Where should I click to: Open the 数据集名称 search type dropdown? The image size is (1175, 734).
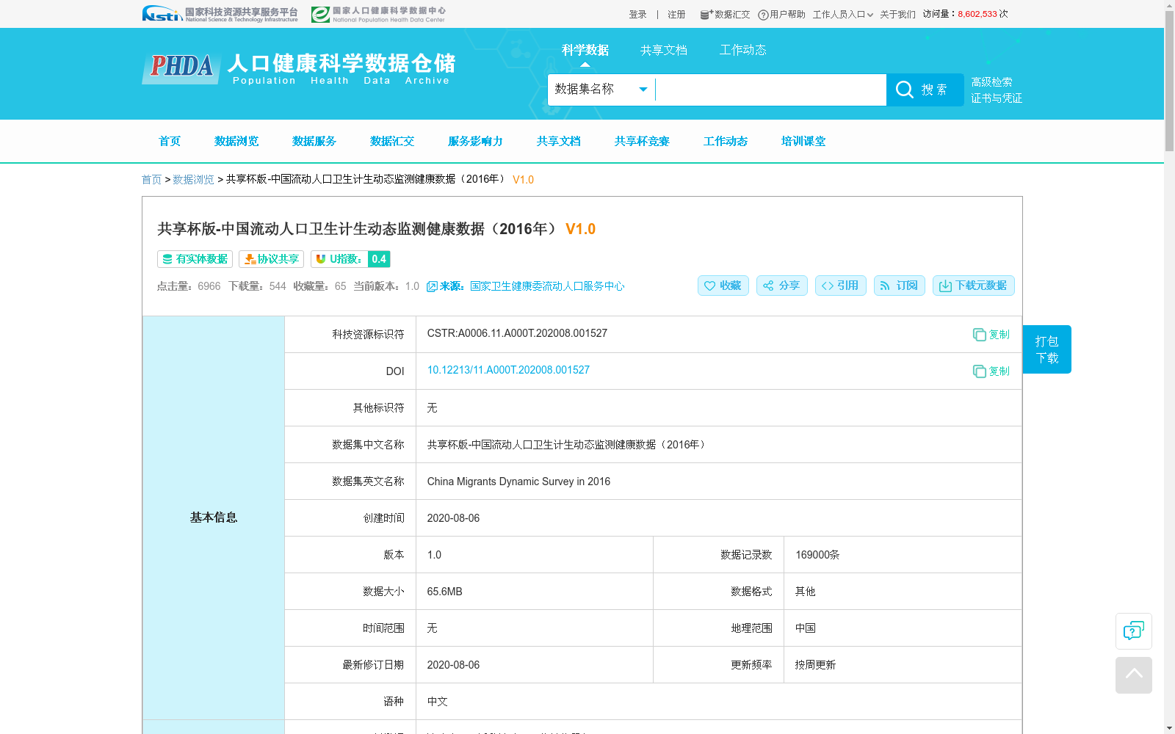(601, 90)
